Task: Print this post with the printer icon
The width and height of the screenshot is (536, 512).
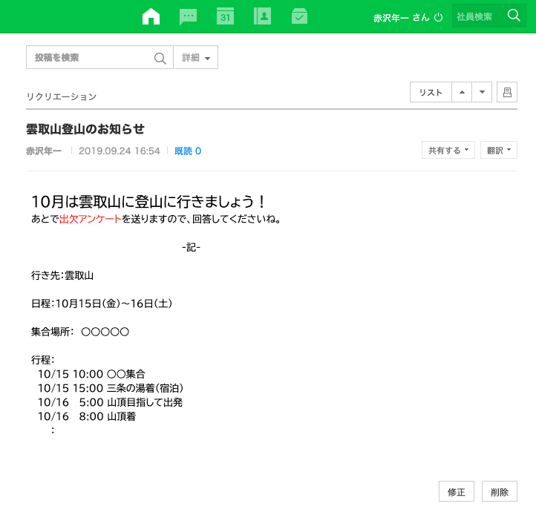Action: click(507, 92)
